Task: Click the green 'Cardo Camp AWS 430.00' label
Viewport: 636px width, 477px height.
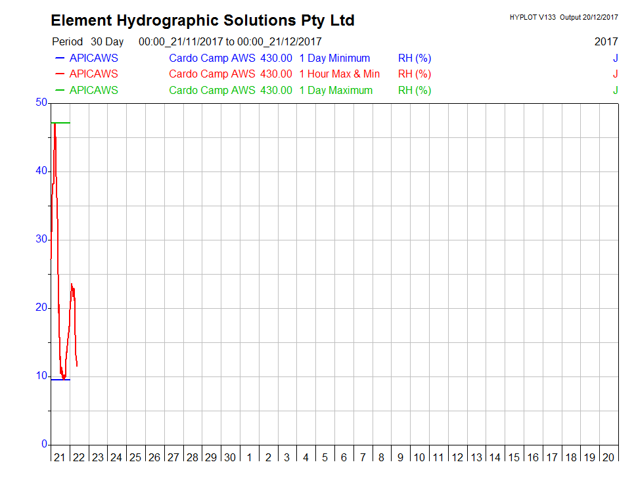Action: (230, 91)
